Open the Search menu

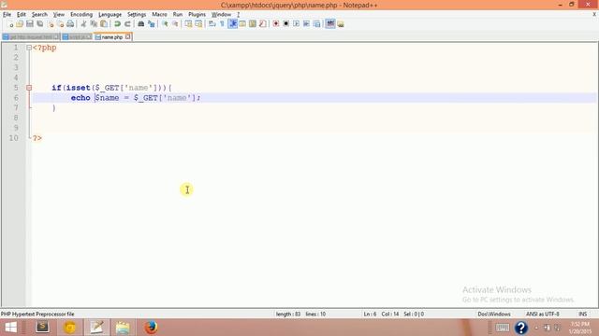tap(39, 15)
